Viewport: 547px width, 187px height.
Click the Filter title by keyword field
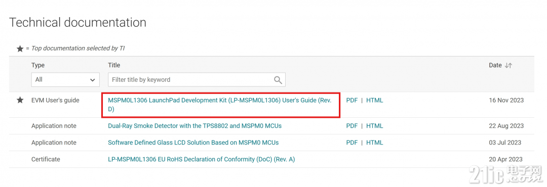tap(197, 80)
